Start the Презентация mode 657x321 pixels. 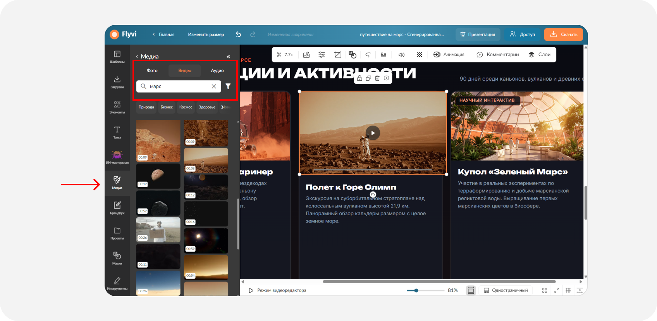coord(478,35)
